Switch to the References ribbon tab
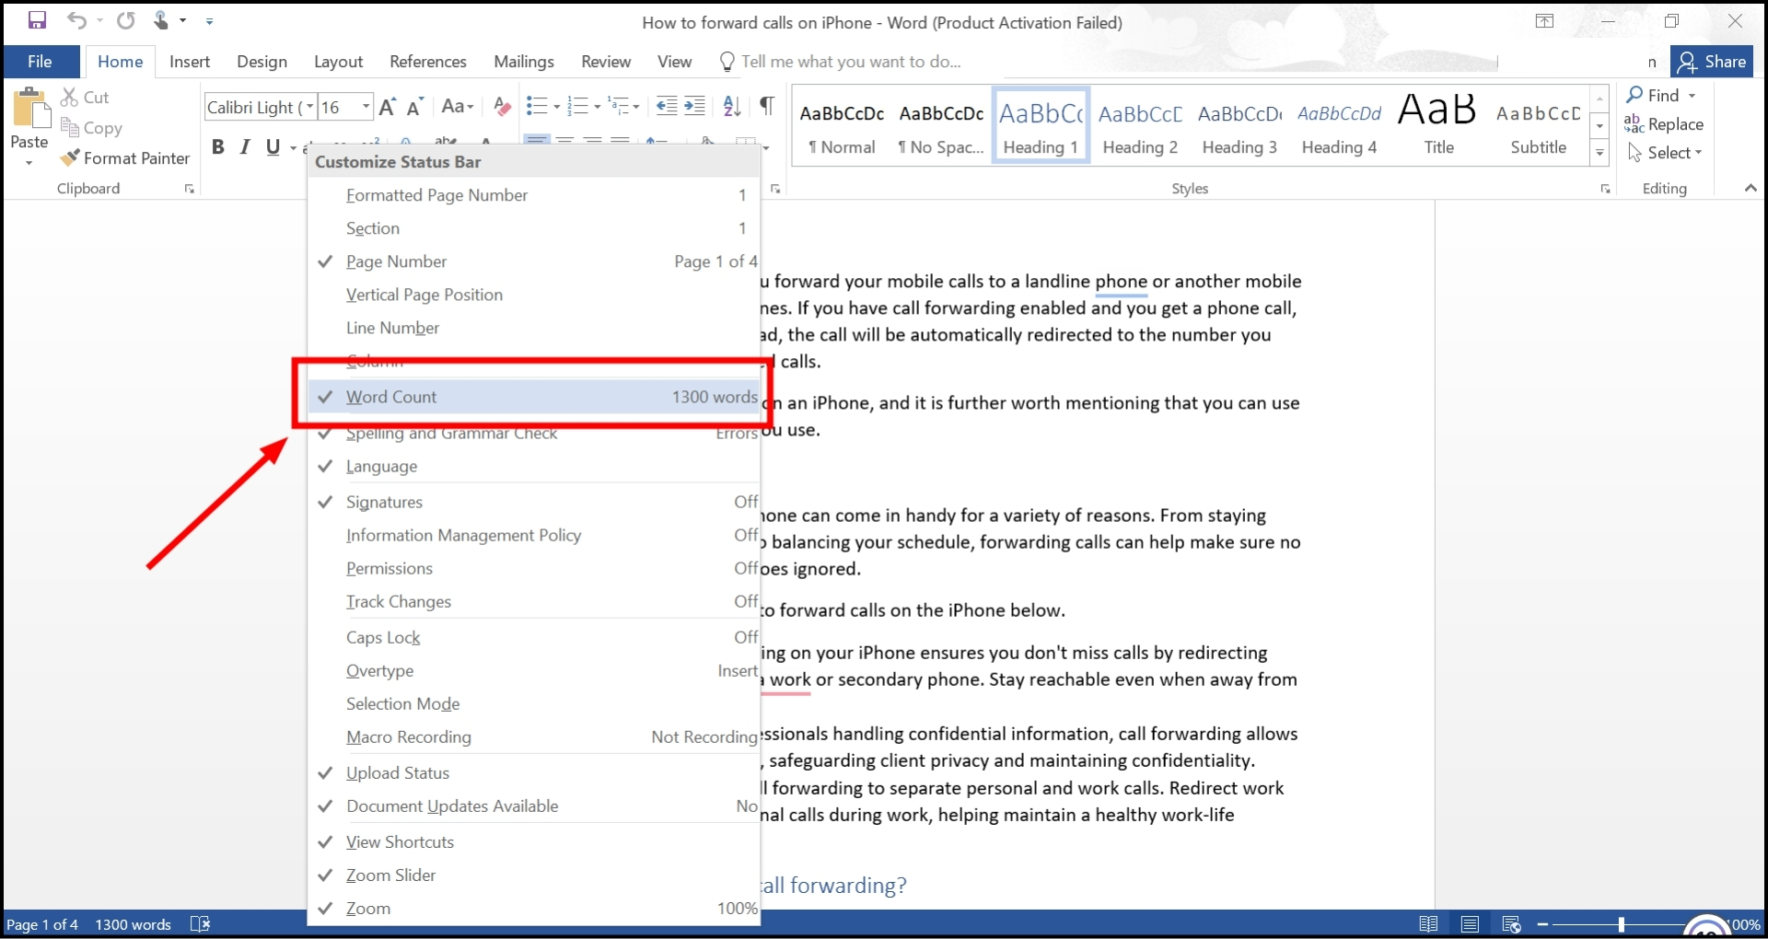1768x939 pixels. (x=427, y=62)
